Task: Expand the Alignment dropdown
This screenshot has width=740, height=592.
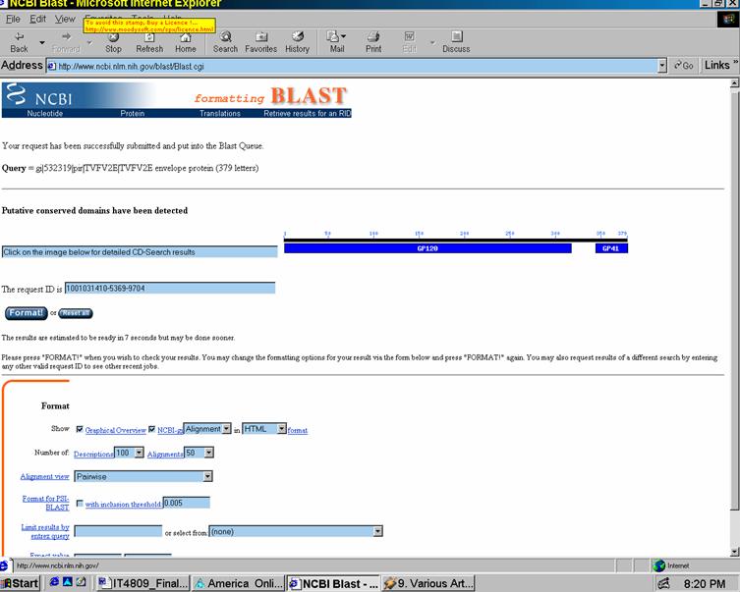Action: pos(227,428)
